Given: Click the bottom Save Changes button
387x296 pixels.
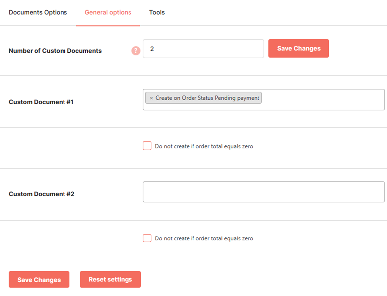Looking at the screenshot, I should click(39, 279).
